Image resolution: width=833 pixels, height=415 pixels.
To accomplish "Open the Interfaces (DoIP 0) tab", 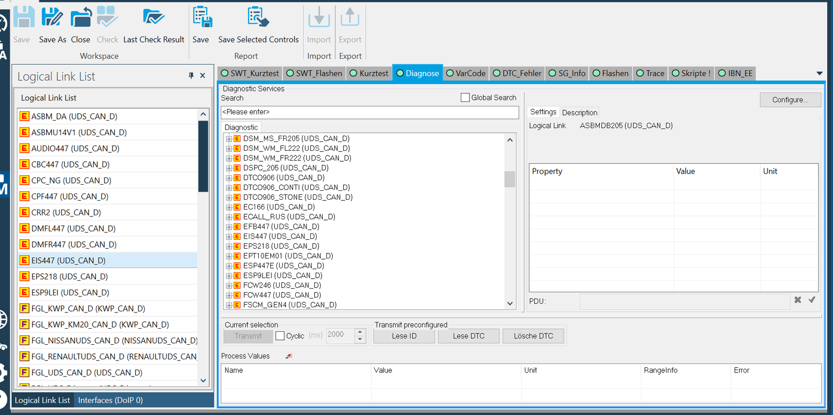I will coord(110,400).
